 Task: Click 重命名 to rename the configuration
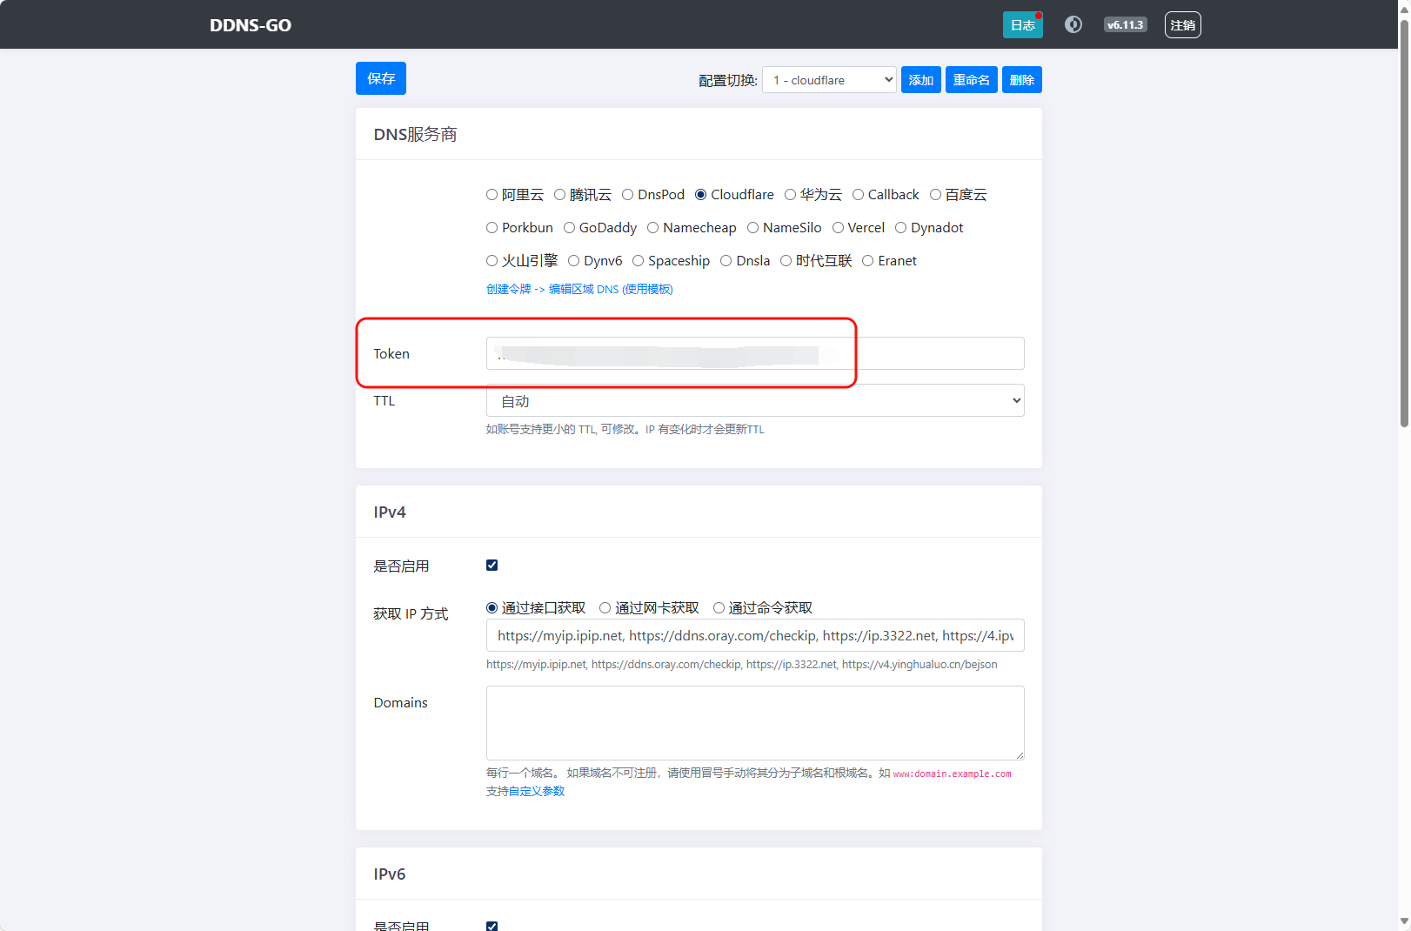(x=971, y=80)
